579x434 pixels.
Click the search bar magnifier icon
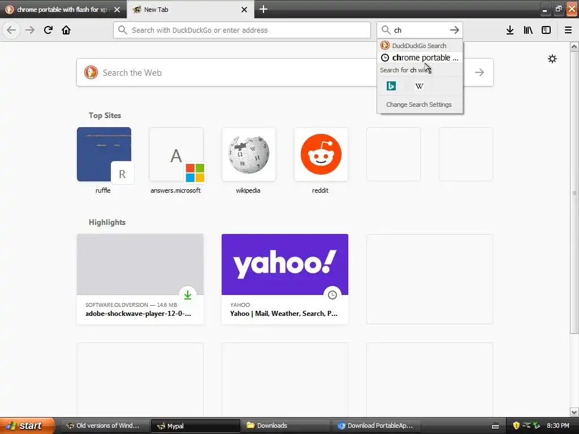tap(386, 30)
